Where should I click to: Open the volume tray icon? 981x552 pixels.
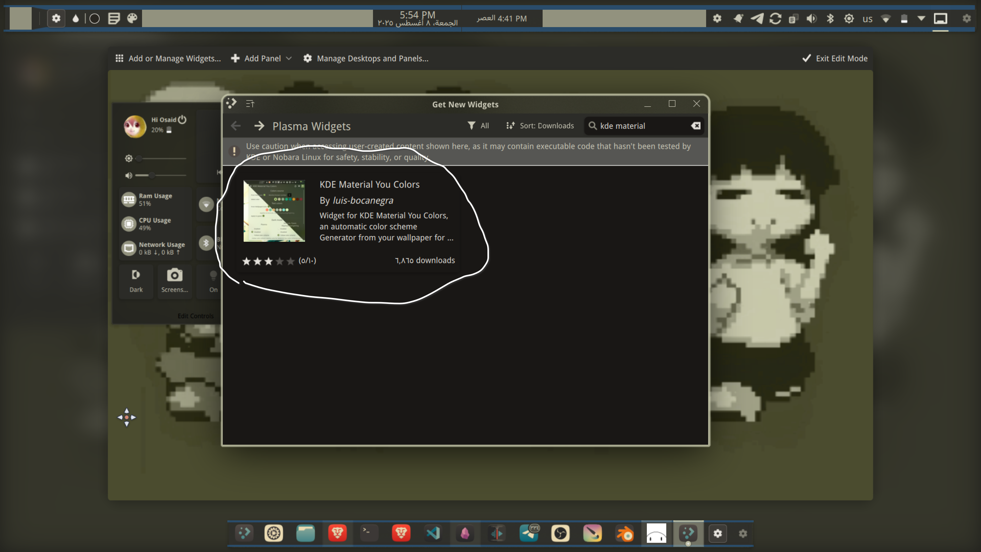[x=812, y=18]
